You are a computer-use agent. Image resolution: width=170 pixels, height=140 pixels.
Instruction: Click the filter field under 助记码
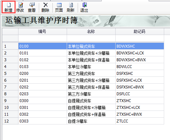click(x=140, y=38)
